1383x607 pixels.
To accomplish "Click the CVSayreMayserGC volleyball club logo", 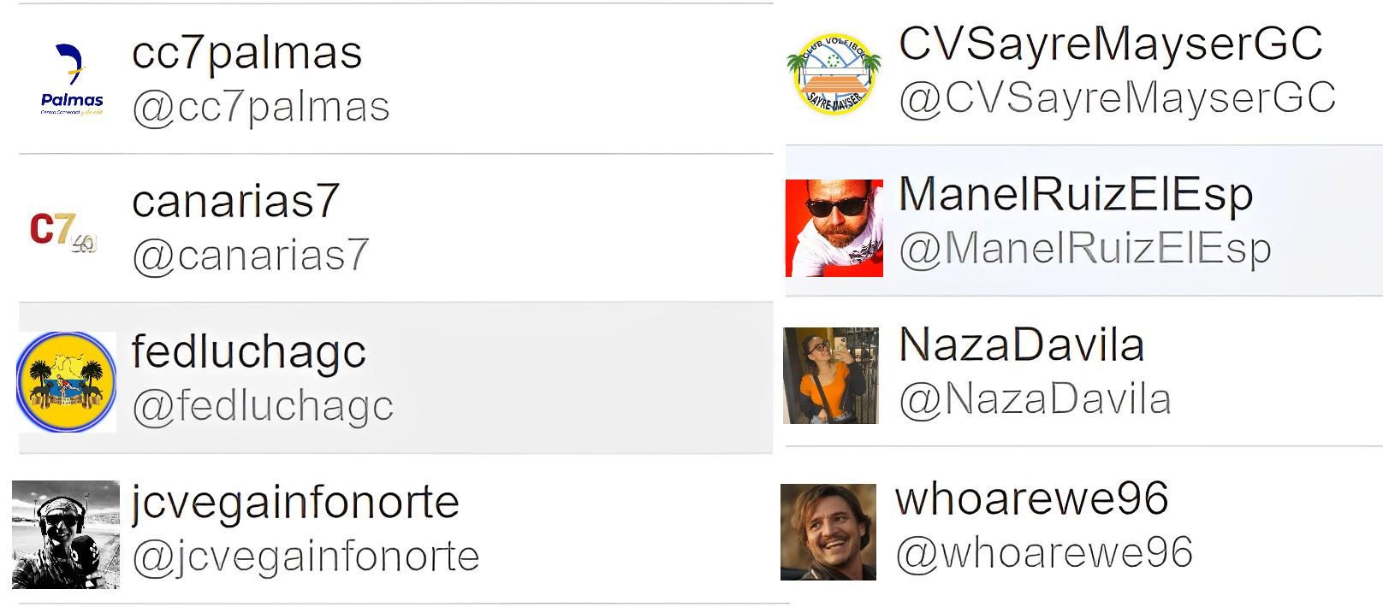I will pyautogui.click(x=834, y=74).
